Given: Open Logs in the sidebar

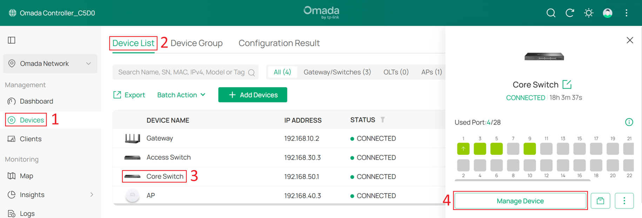Looking at the screenshot, I should click(x=27, y=213).
